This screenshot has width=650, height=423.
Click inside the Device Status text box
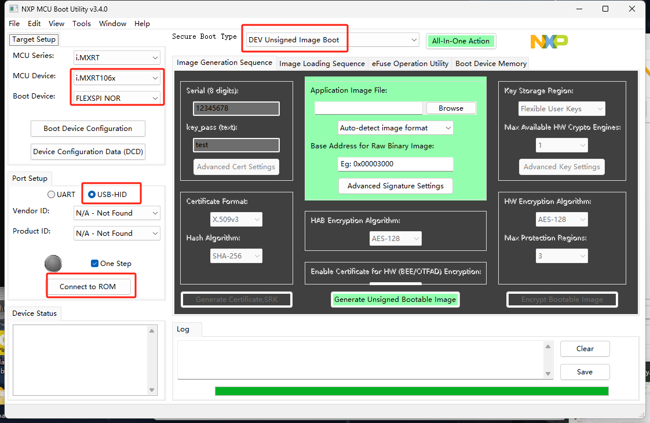click(80, 359)
